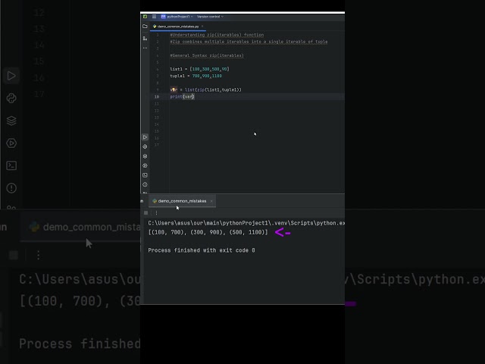Open the pythonProject1 project dropdown
The image size is (485, 364).
click(x=177, y=17)
